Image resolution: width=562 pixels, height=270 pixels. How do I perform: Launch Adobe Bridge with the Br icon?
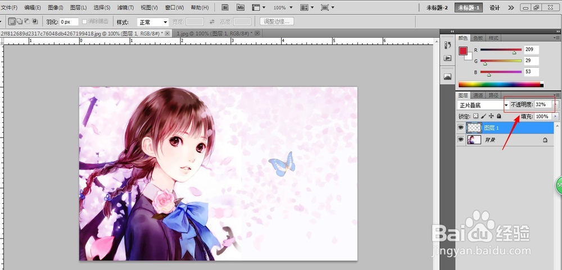(x=225, y=7)
